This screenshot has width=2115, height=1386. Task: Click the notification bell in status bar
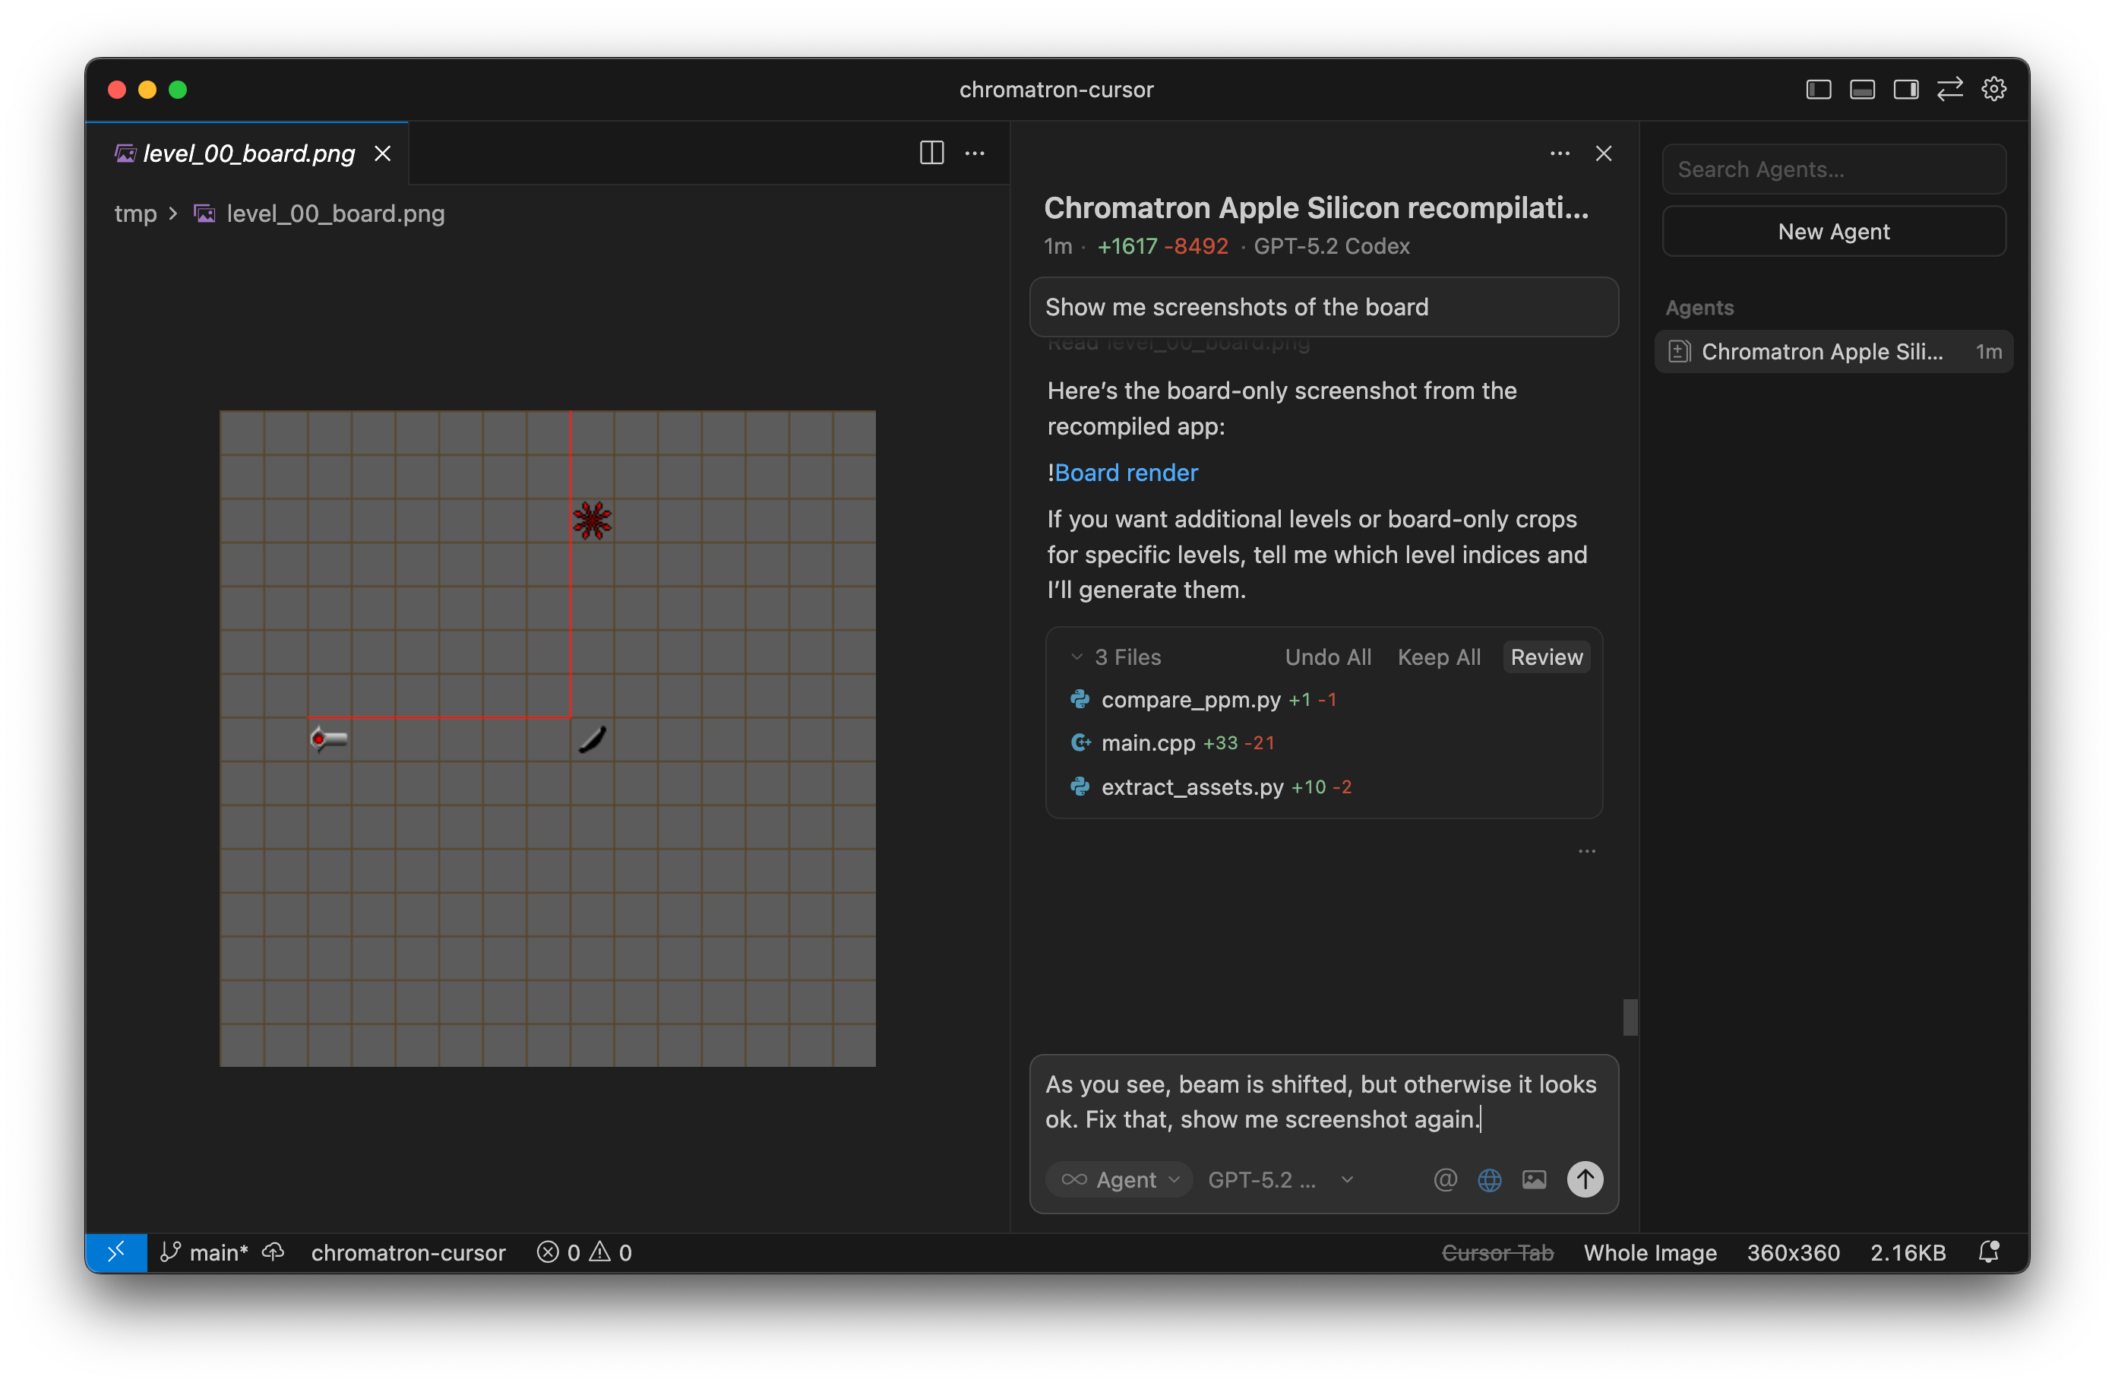pos(1989,1252)
